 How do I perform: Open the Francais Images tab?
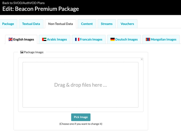89,40
